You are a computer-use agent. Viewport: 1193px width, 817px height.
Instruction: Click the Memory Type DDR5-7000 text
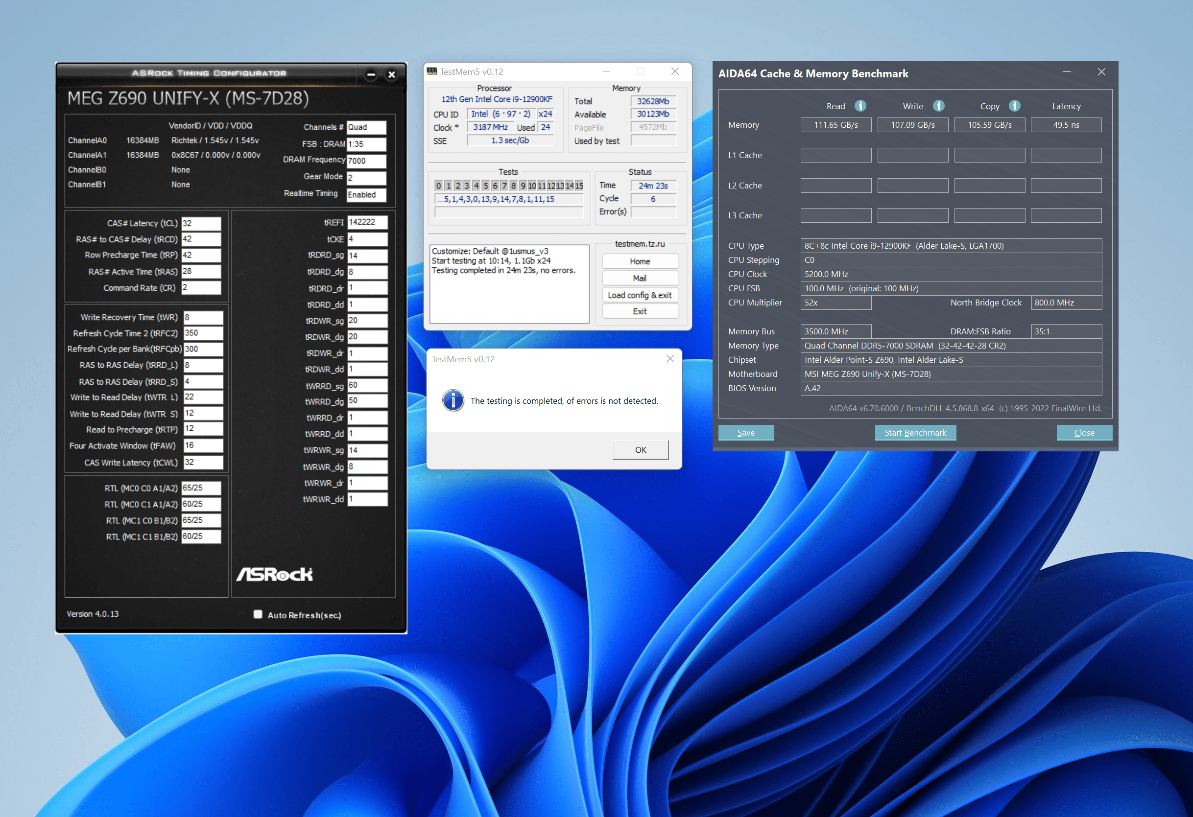[x=951, y=346]
